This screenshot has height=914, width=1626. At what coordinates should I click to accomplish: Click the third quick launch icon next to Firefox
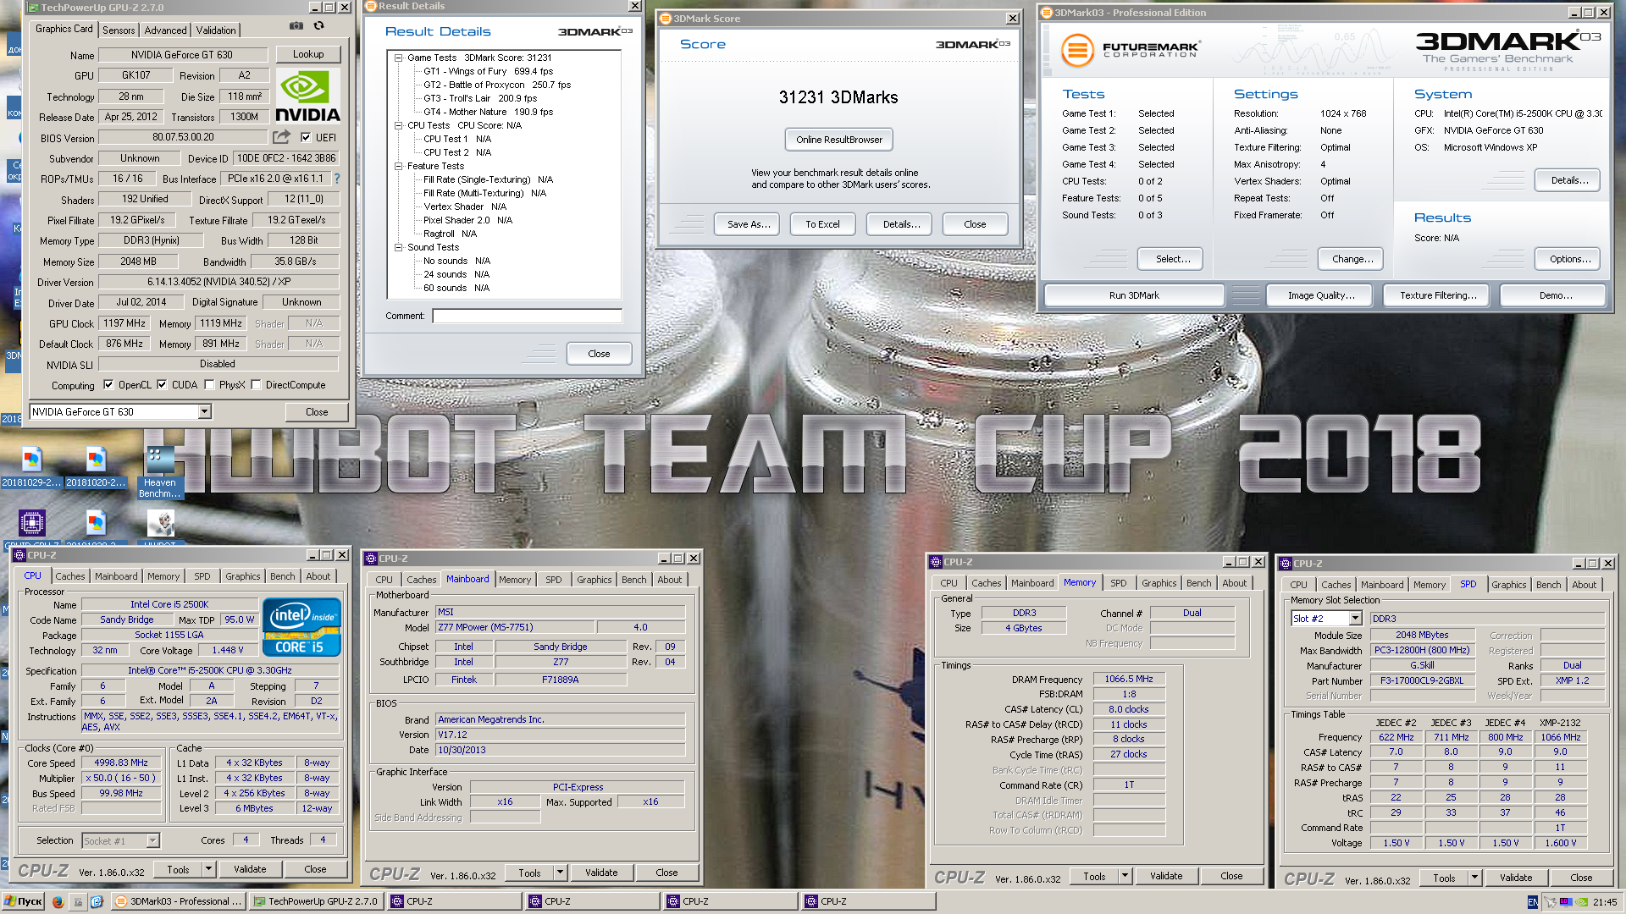pos(97,901)
